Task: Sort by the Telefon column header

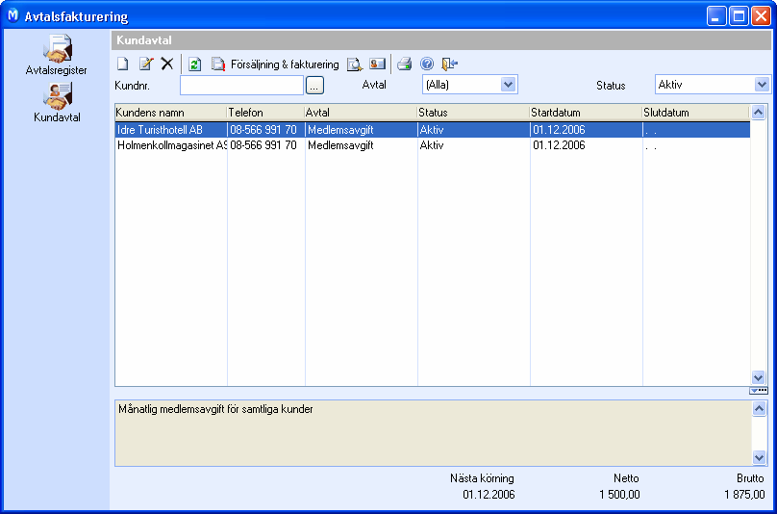Action: click(265, 113)
